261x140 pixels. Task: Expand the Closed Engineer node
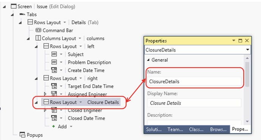[x=45, y=110]
